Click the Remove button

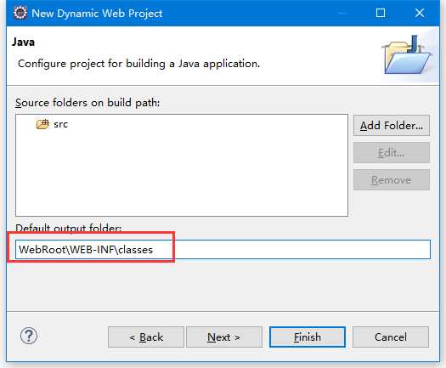point(392,180)
